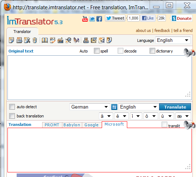
Task: Click the Auto label above text box
Action: coord(84,51)
